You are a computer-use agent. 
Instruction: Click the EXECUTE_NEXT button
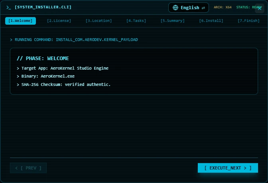pos(228,168)
